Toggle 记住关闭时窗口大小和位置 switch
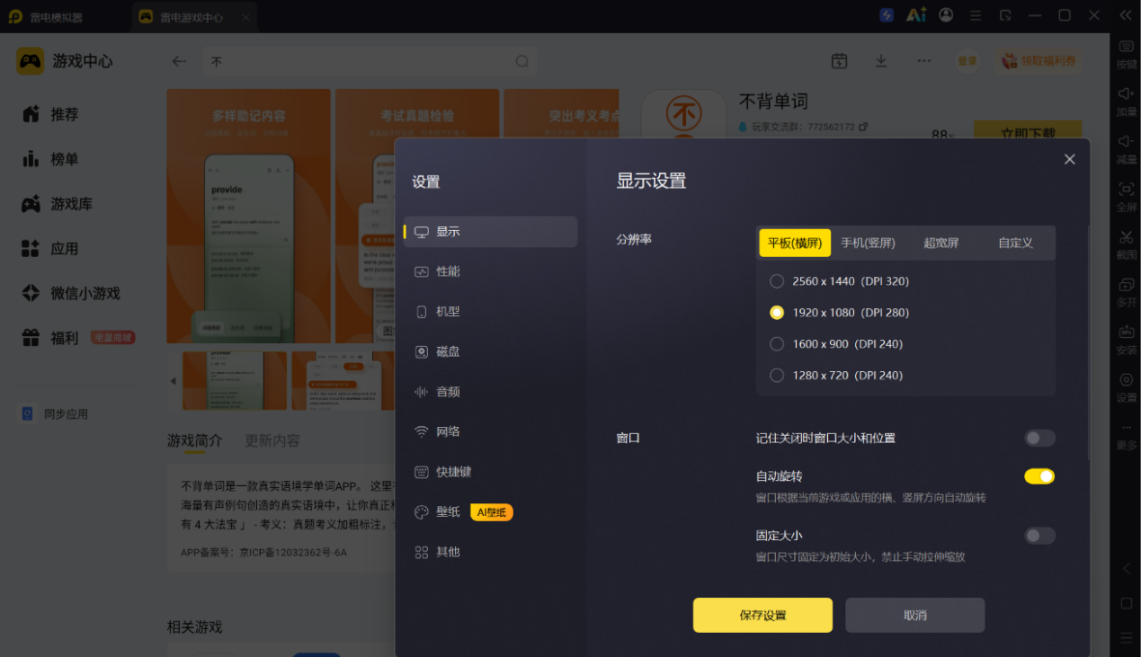The width and height of the screenshot is (1141, 657). tap(1039, 438)
